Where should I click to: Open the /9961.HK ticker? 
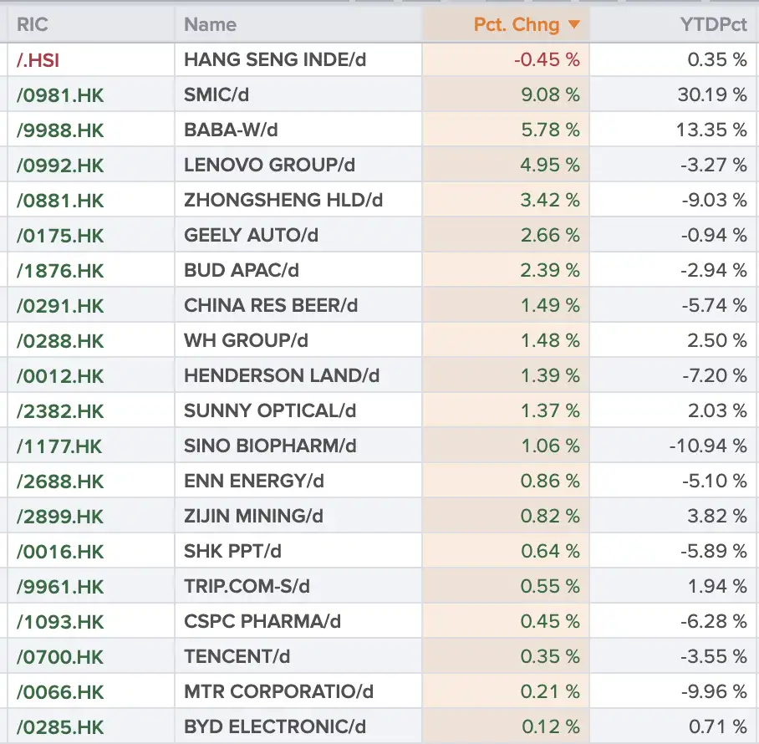60,587
